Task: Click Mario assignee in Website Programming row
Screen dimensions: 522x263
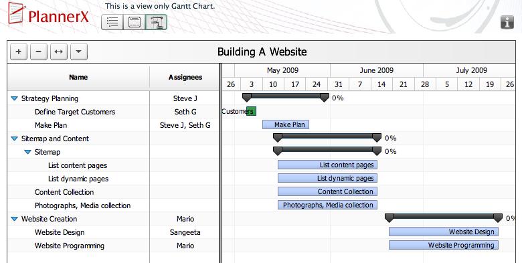Action: pyautogui.click(x=185, y=246)
